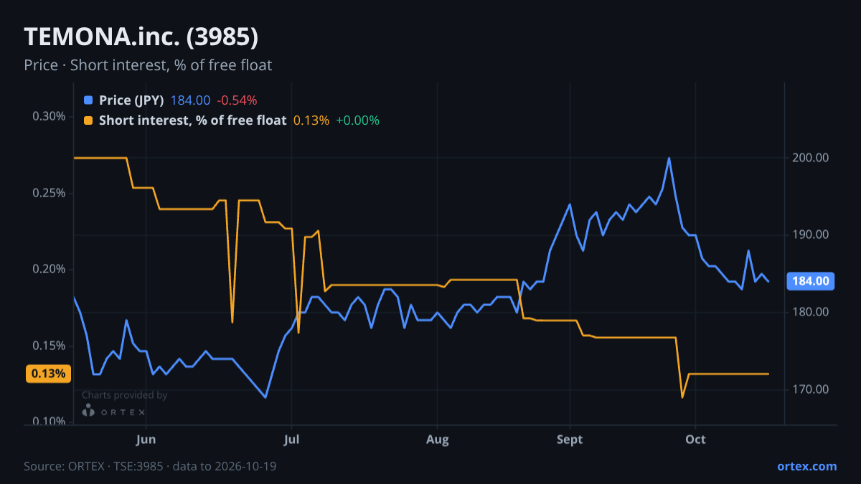The height and width of the screenshot is (484, 861).
Task: Click the 0.25% left axis label
Action: tap(50, 193)
